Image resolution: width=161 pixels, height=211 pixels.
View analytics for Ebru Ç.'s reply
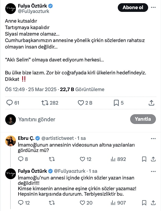point(113,159)
